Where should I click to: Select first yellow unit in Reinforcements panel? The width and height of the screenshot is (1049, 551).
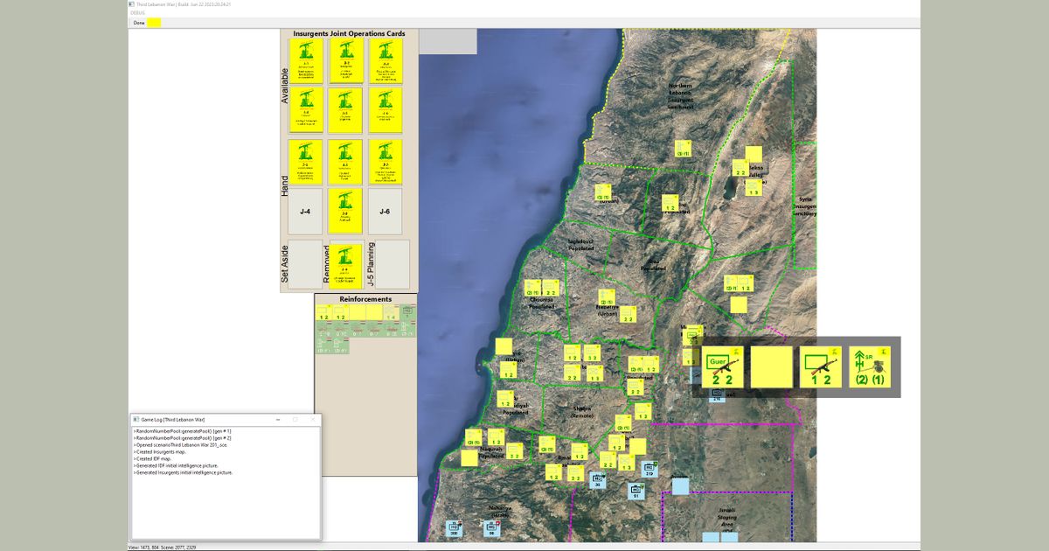tap(323, 313)
